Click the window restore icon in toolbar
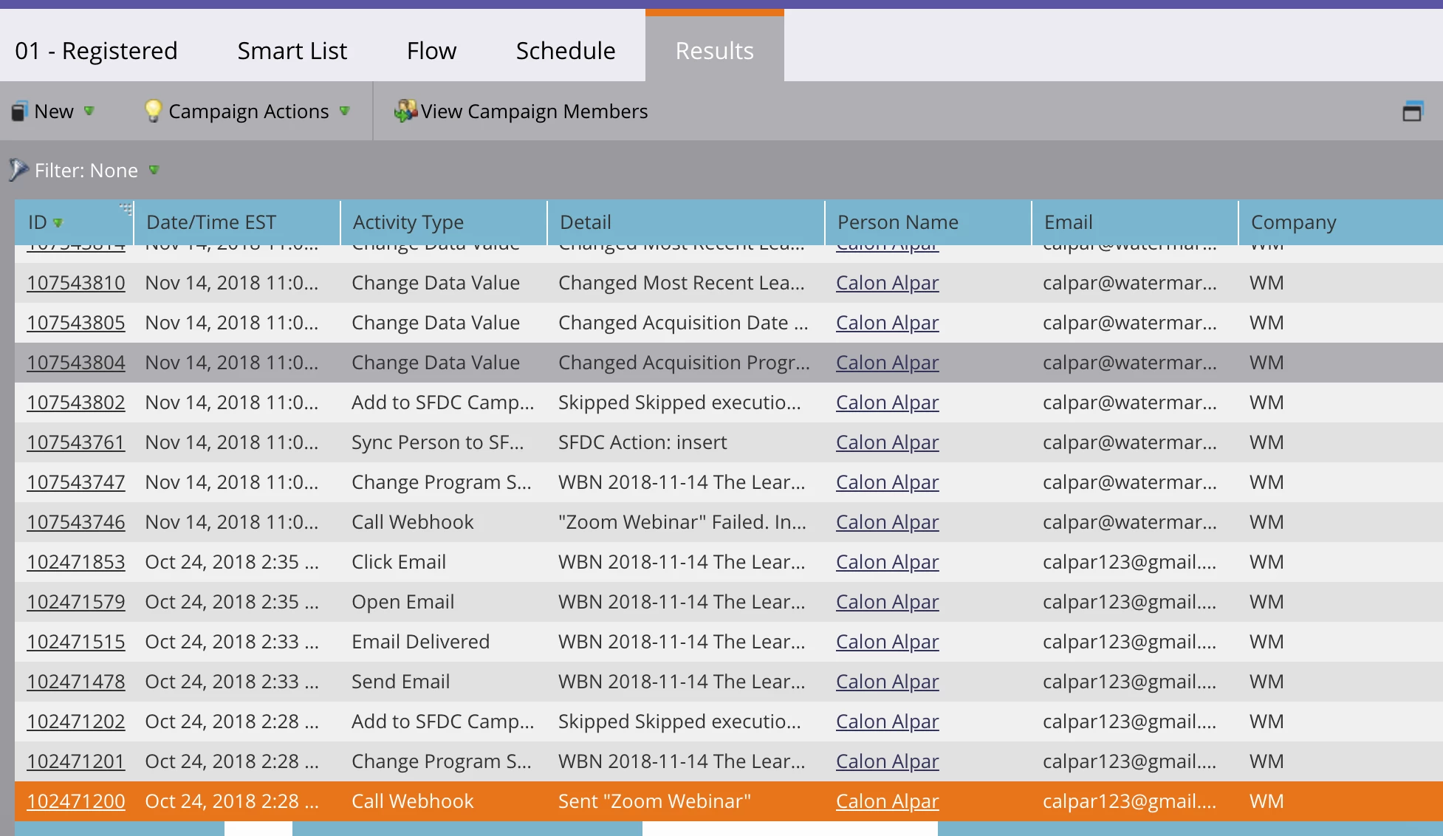The height and width of the screenshot is (836, 1443). pyautogui.click(x=1412, y=112)
